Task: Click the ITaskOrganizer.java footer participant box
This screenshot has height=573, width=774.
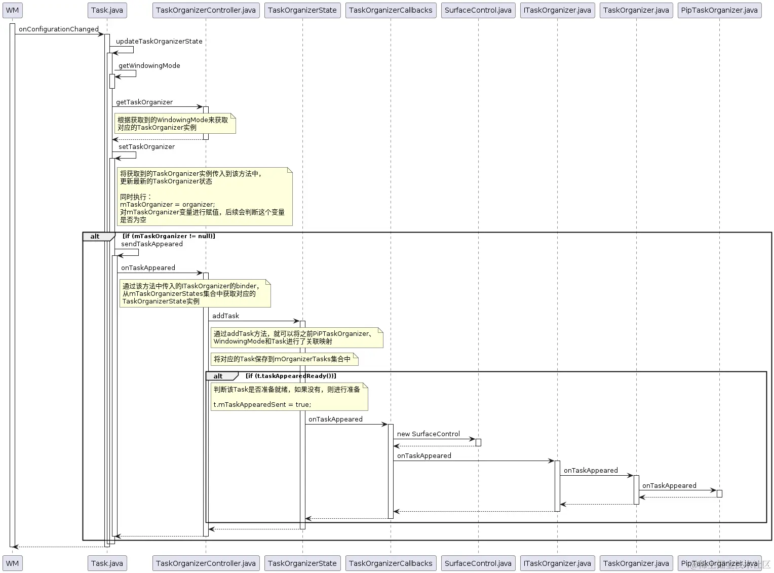Action: tap(557, 563)
